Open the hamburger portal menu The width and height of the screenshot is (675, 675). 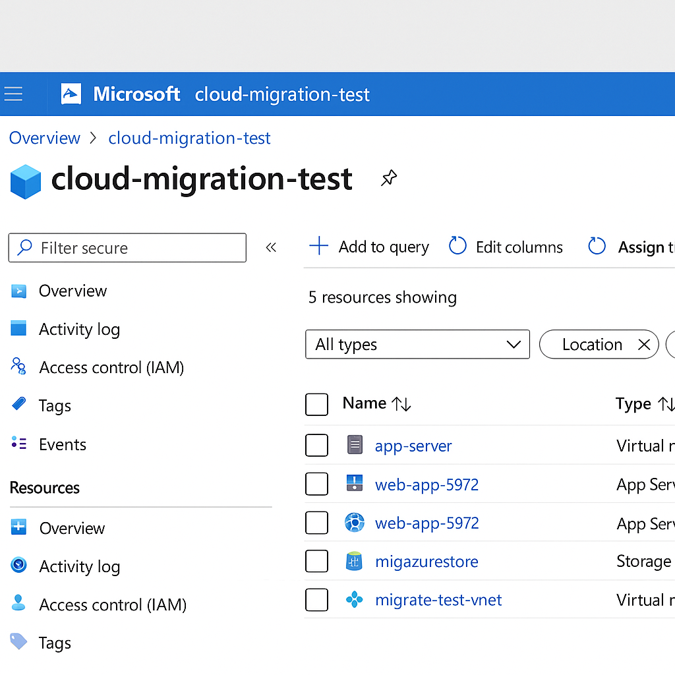pos(14,94)
